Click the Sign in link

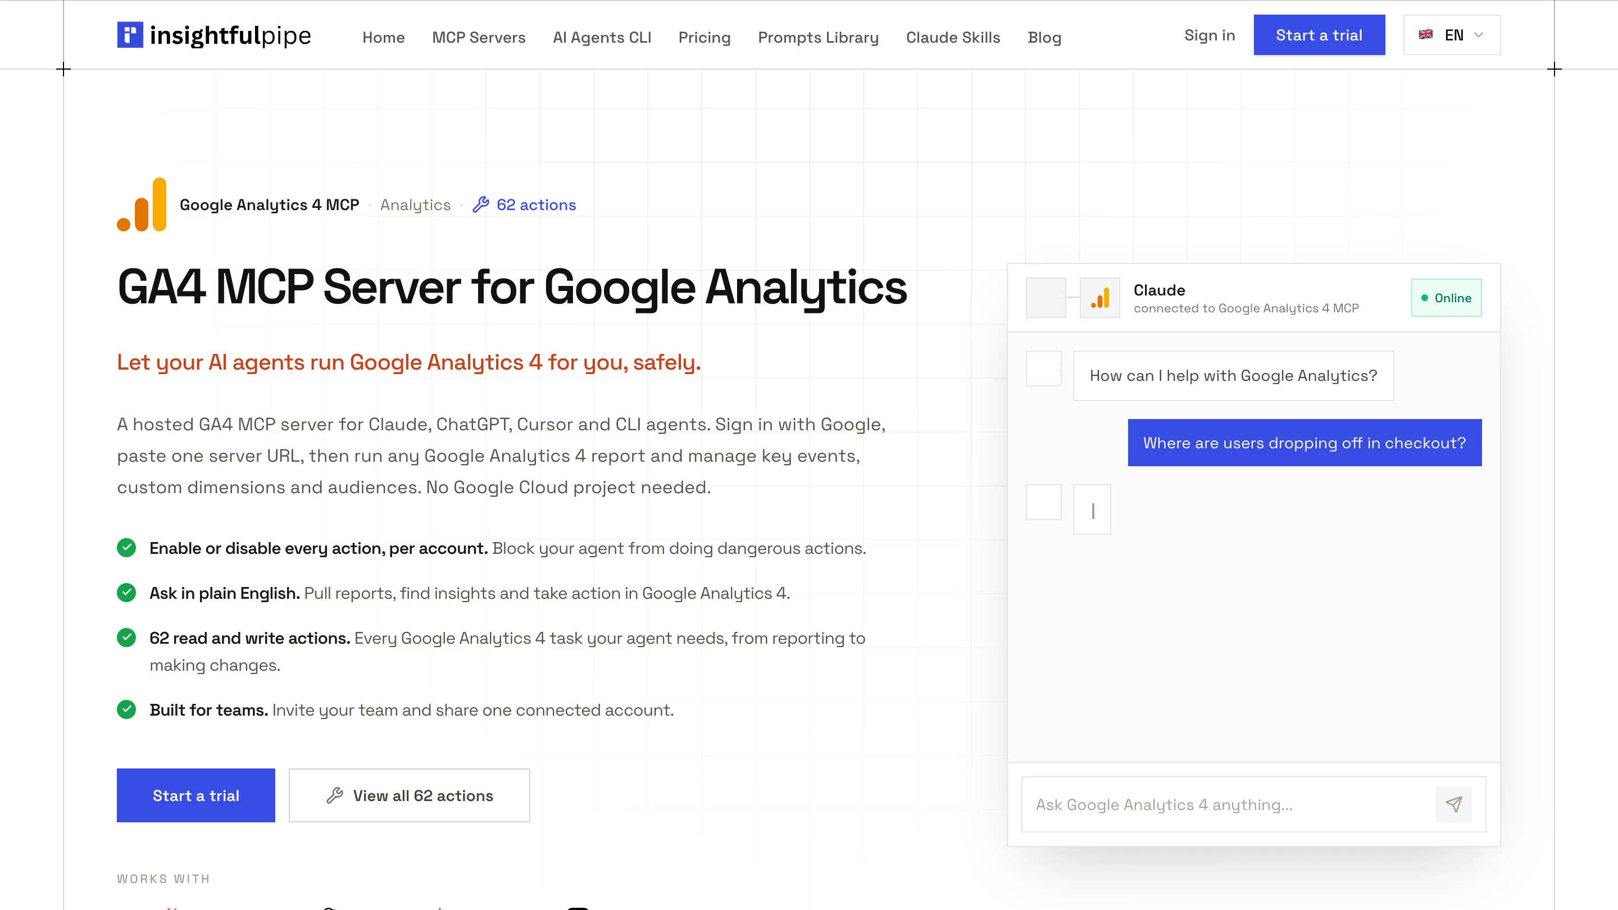[1210, 35]
